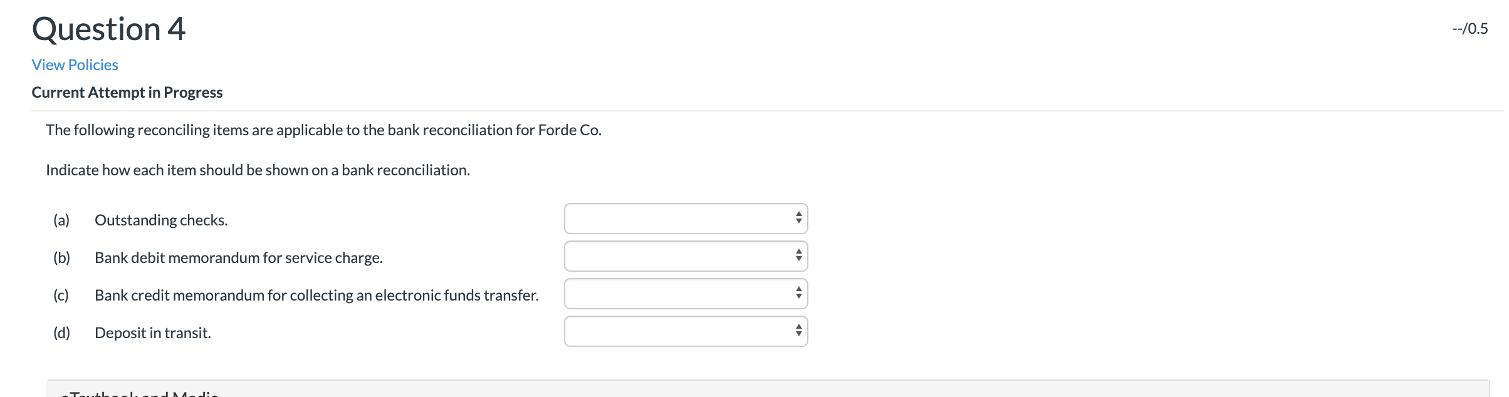Click the up-down arrow icon on the first dropdown
Image resolution: width=1509 pixels, height=397 pixels.
click(x=798, y=219)
